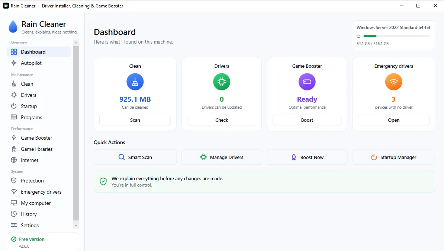The height and width of the screenshot is (251, 444).
Task: Click the Game Booster lightning icon in sidebar
Action: point(14,138)
